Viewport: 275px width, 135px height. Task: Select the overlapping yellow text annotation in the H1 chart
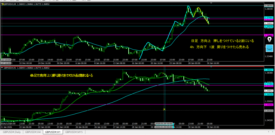pyautogui.click(x=61, y=76)
